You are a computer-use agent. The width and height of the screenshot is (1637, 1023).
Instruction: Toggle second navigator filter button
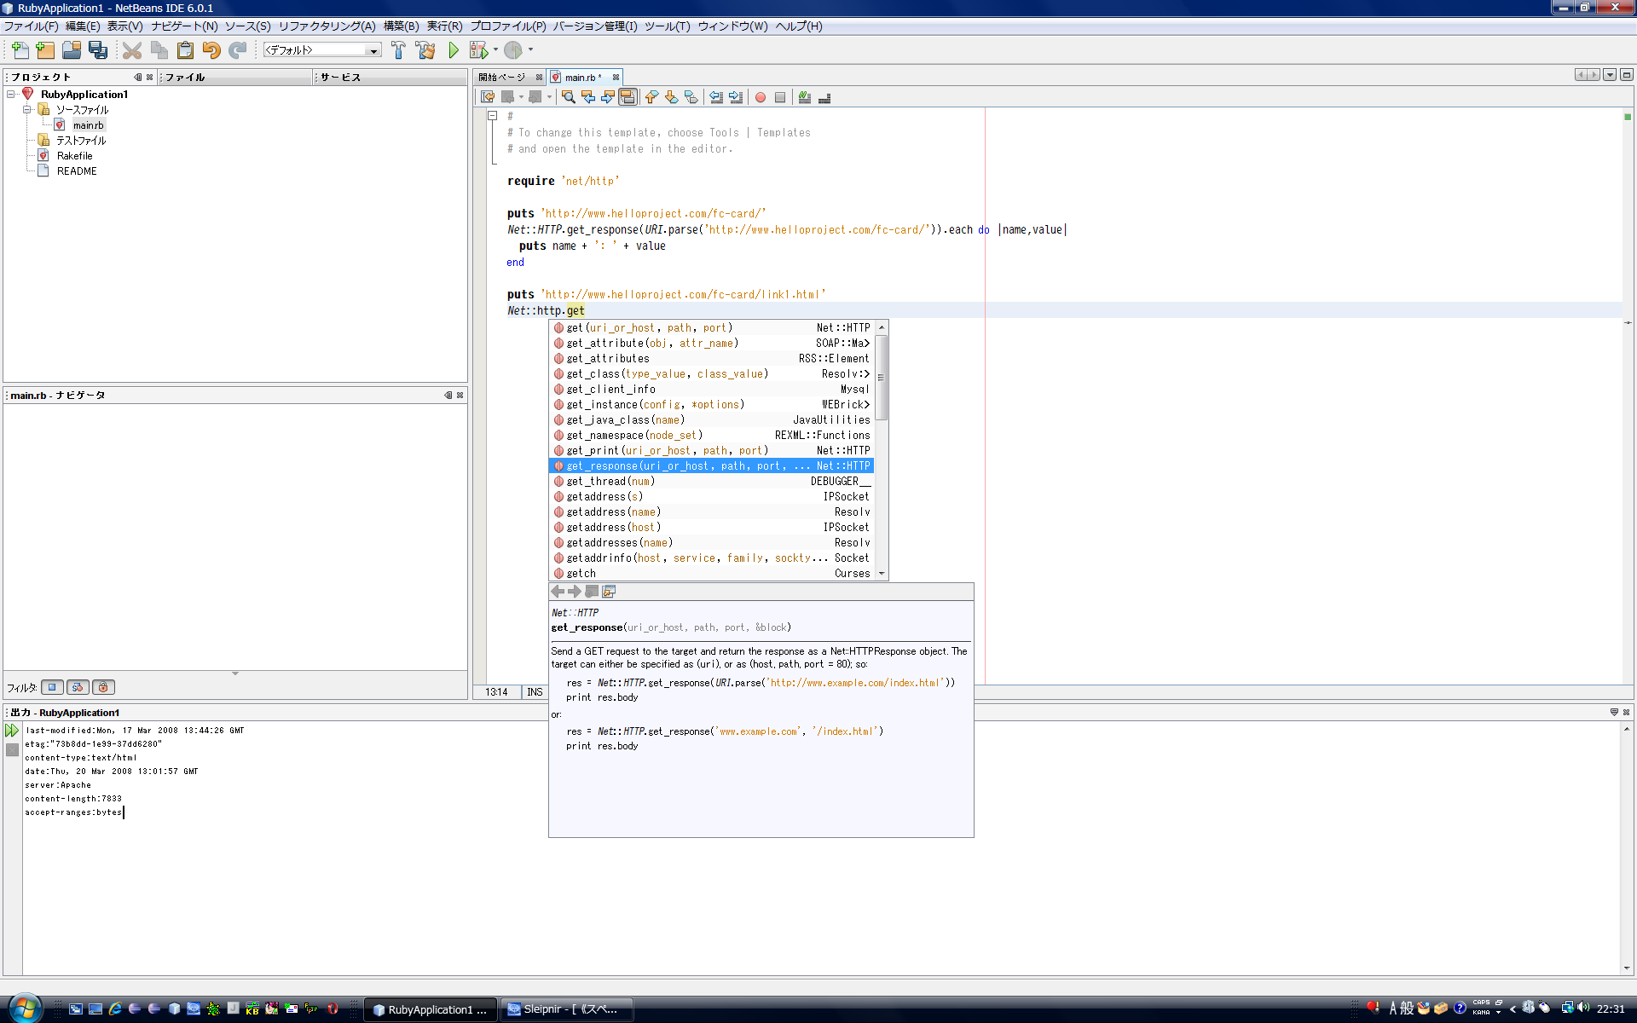tap(78, 687)
